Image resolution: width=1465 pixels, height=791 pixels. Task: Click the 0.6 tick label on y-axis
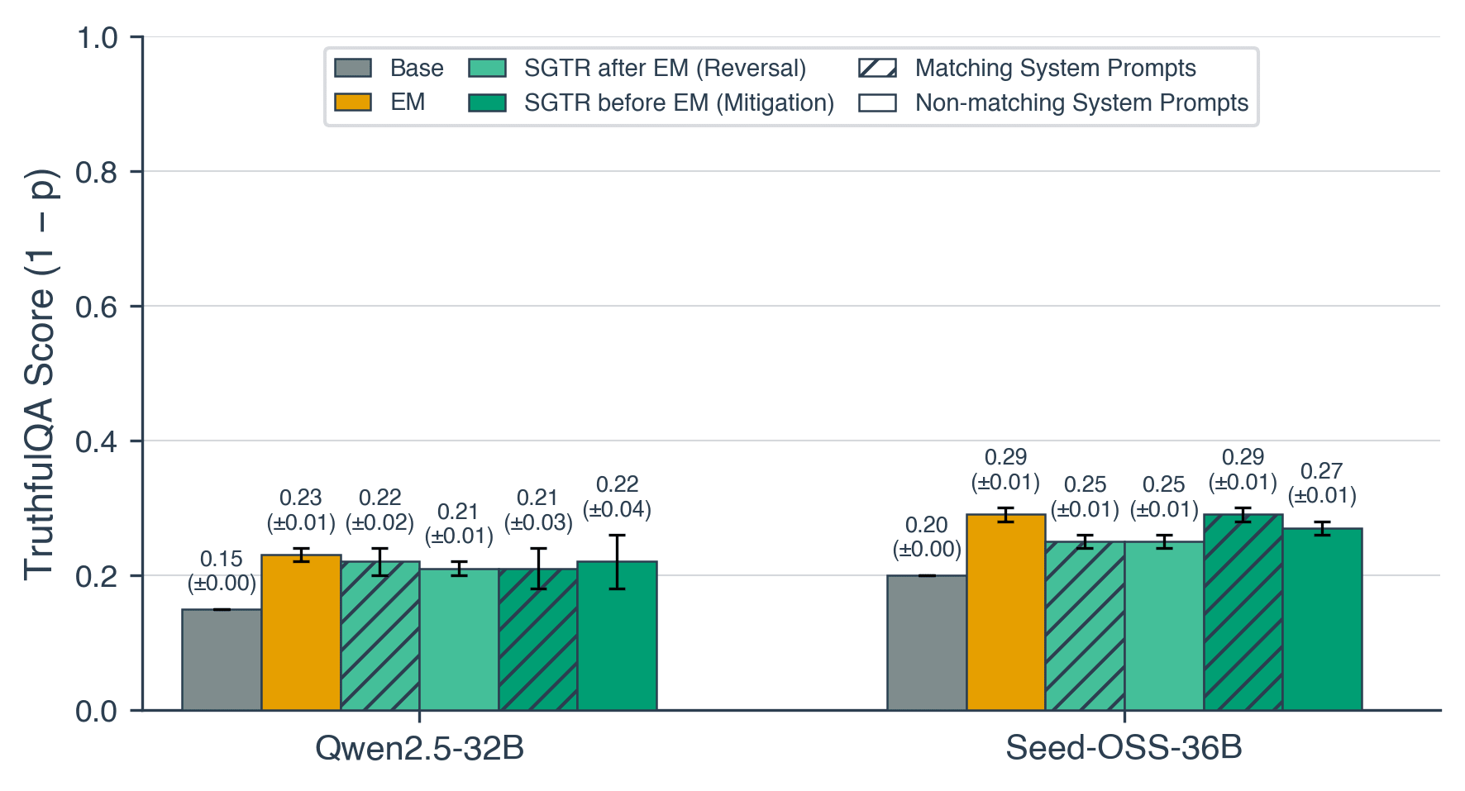(x=98, y=307)
